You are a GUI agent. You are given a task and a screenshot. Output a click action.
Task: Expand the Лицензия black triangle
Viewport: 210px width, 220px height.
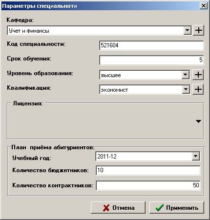[x=198, y=121]
